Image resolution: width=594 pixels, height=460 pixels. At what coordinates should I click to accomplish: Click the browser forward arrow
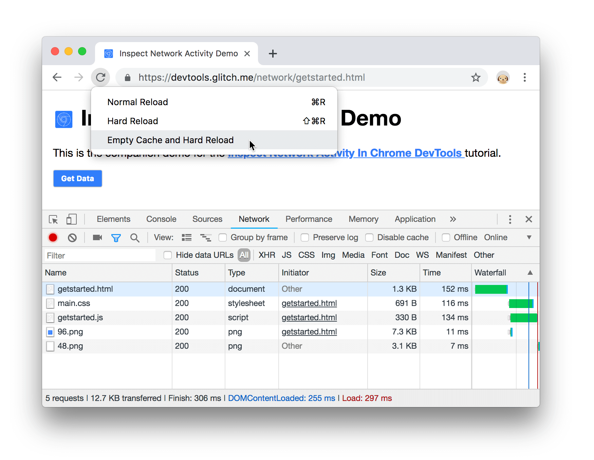[79, 77]
